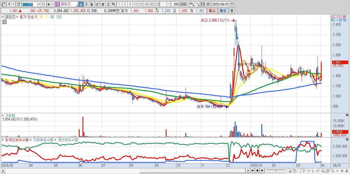Viewport: 350px width, 174px height.
Task: Click the 개인보유수량 legend label
Action: pos(68,140)
